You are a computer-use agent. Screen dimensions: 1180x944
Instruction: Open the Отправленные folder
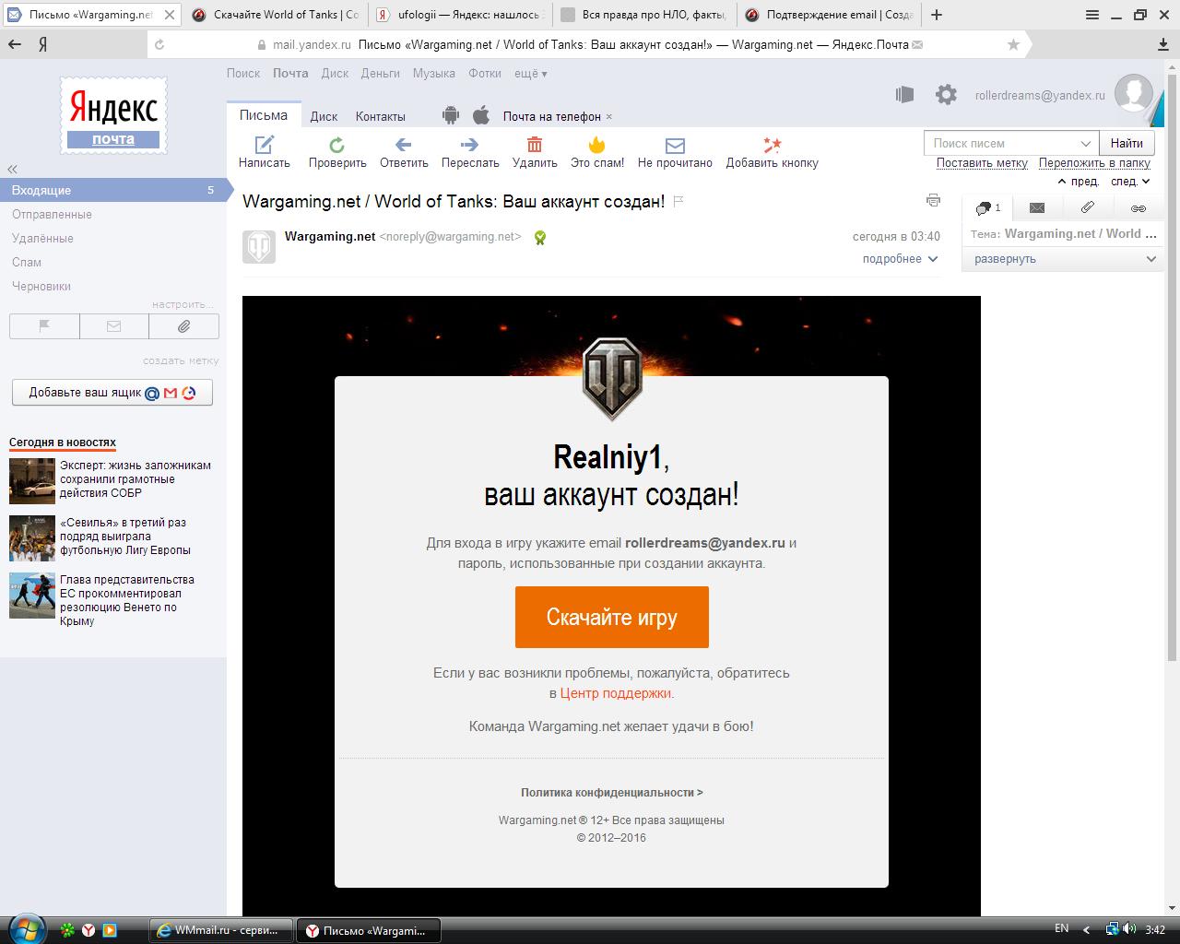pos(52,214)
